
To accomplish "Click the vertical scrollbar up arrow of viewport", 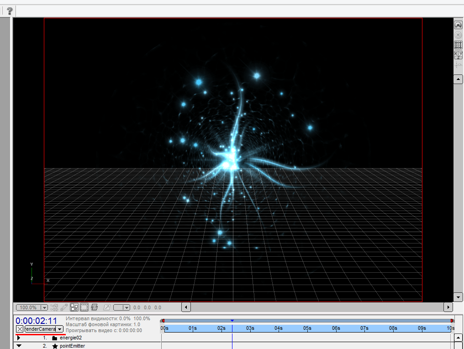I will click(x=458, y=79).
